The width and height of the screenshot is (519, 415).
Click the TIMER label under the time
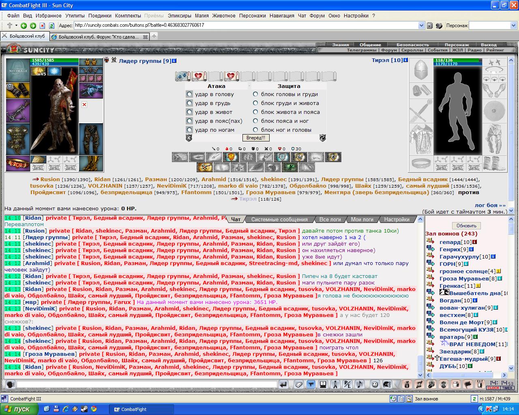(x=508, y=388)
